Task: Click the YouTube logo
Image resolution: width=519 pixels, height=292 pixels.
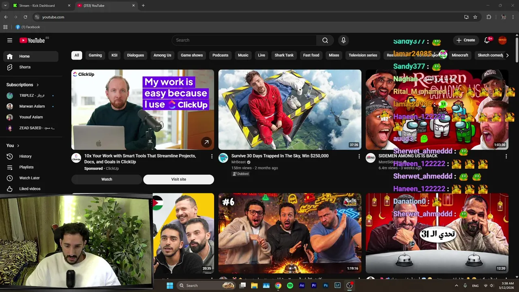Action: 32,40
